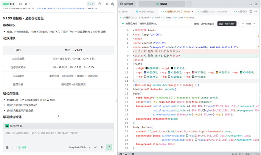
Task: Click the scroll-to-bottom arrow in chat
Action: tap(58, 116)
